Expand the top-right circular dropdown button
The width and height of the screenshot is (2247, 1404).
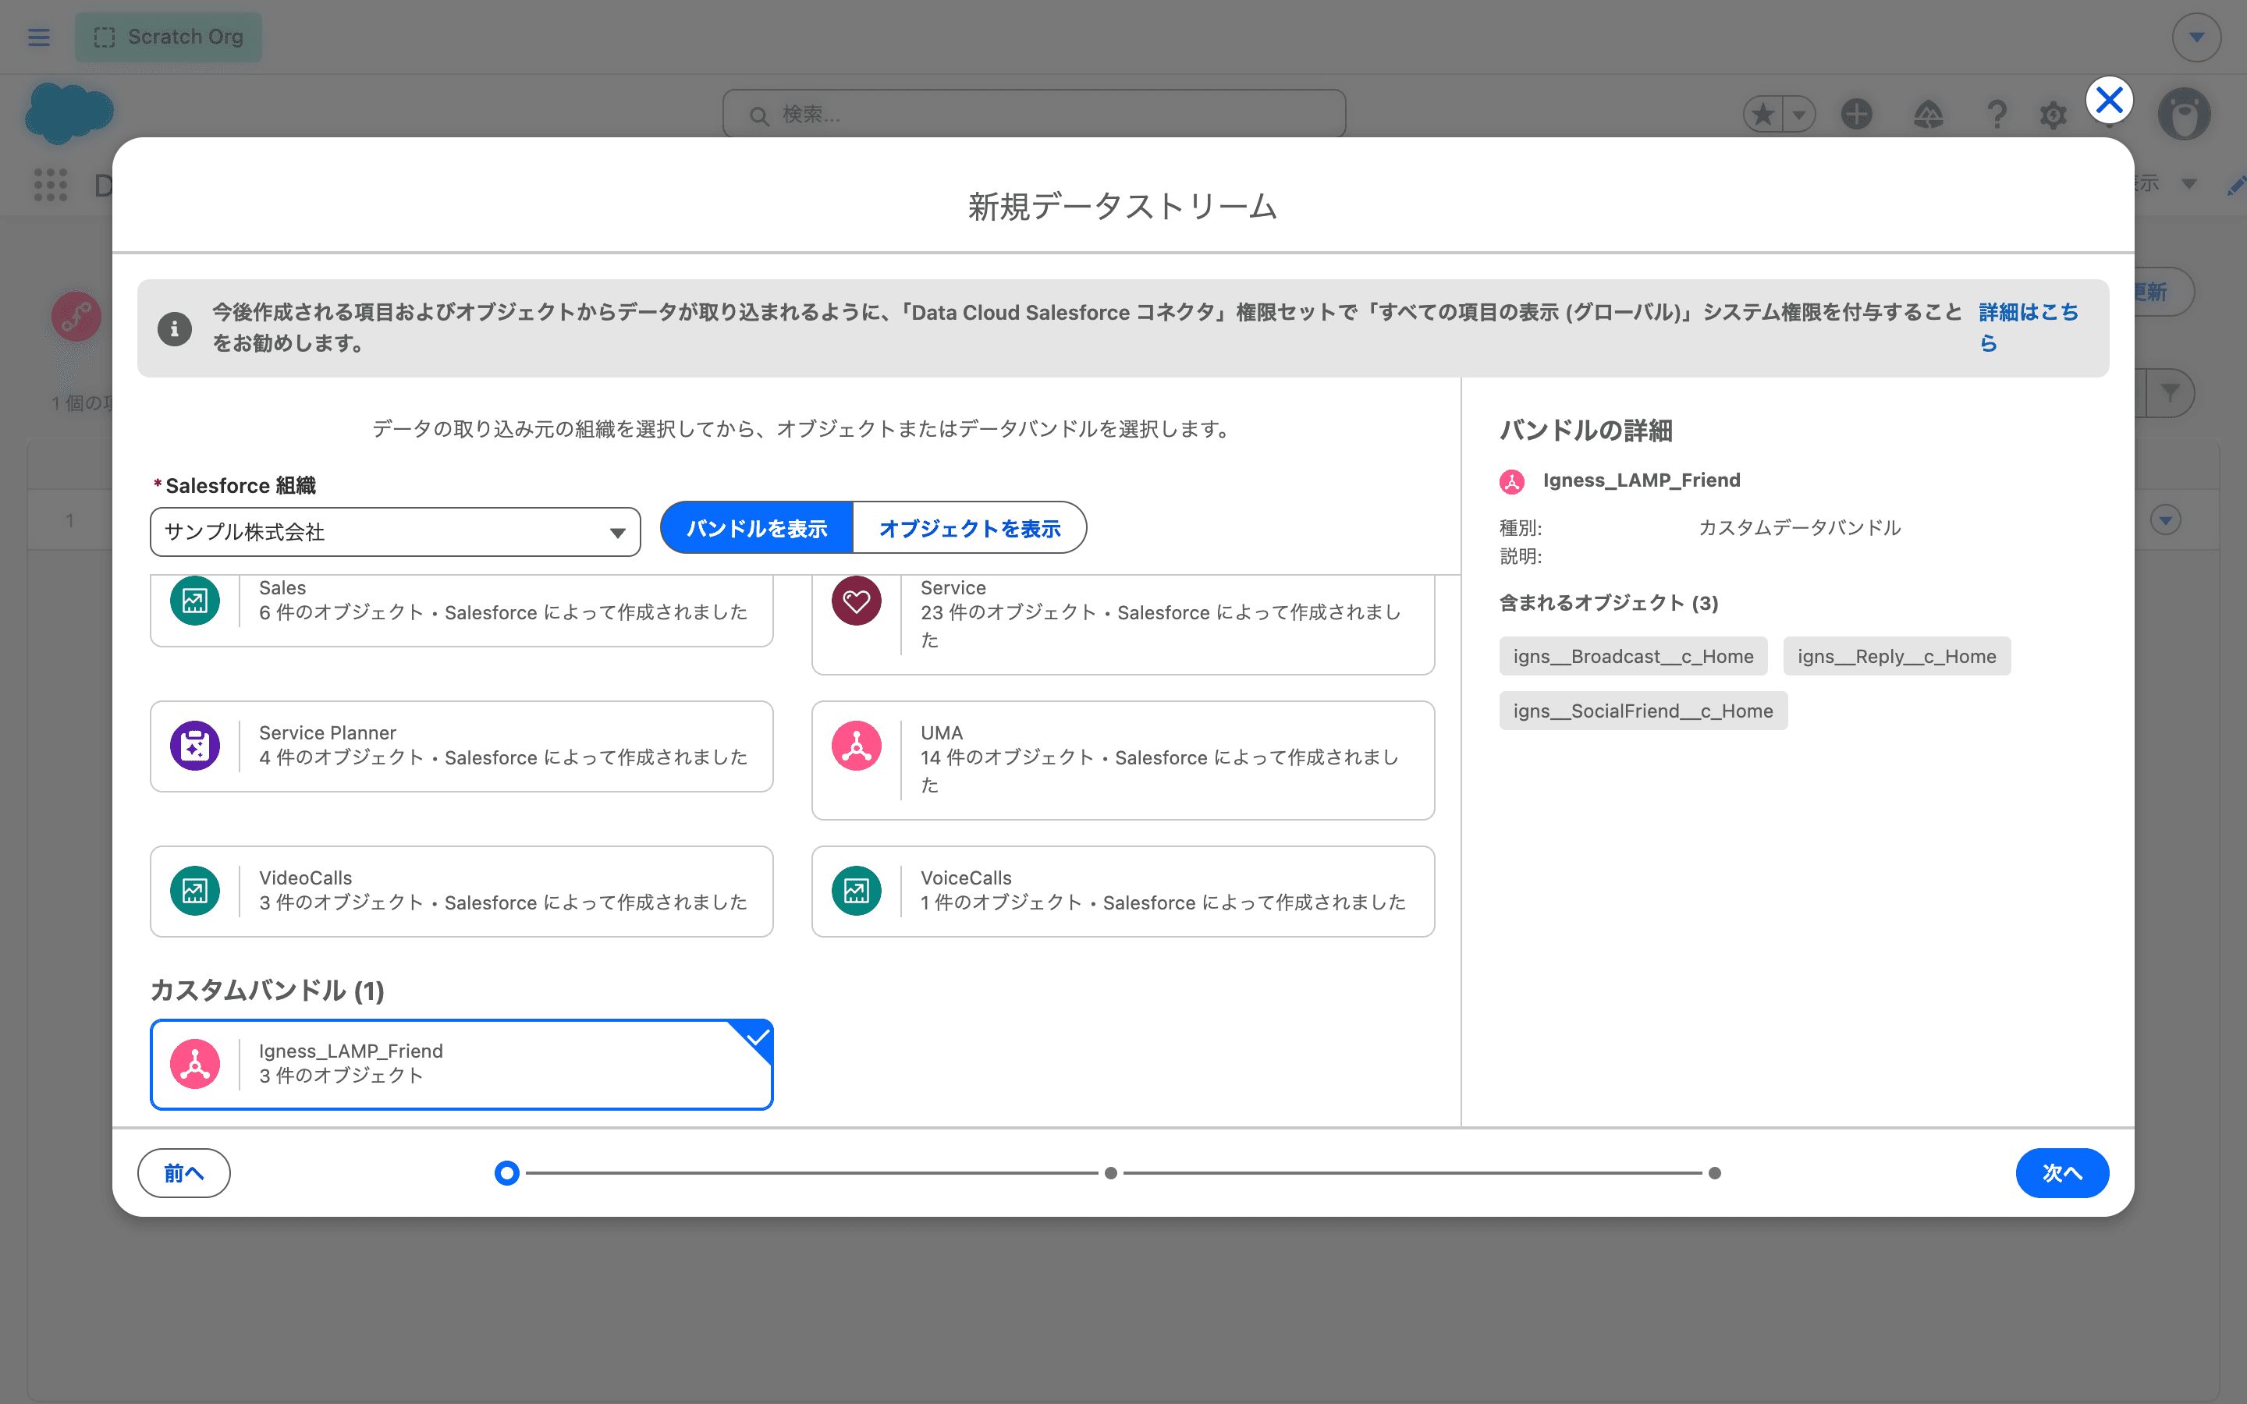2196,37
